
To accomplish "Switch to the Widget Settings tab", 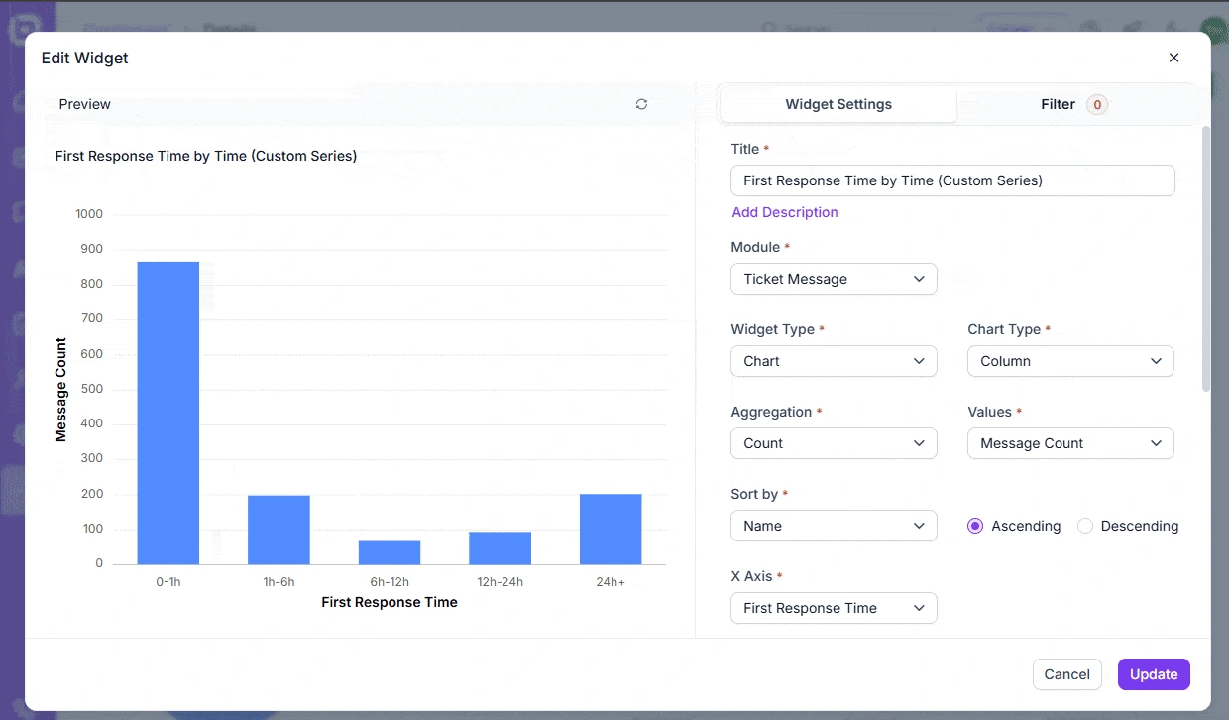I will click(838, 104).
